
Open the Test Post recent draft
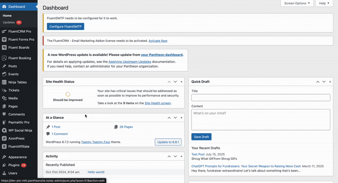tap(198, 154)
